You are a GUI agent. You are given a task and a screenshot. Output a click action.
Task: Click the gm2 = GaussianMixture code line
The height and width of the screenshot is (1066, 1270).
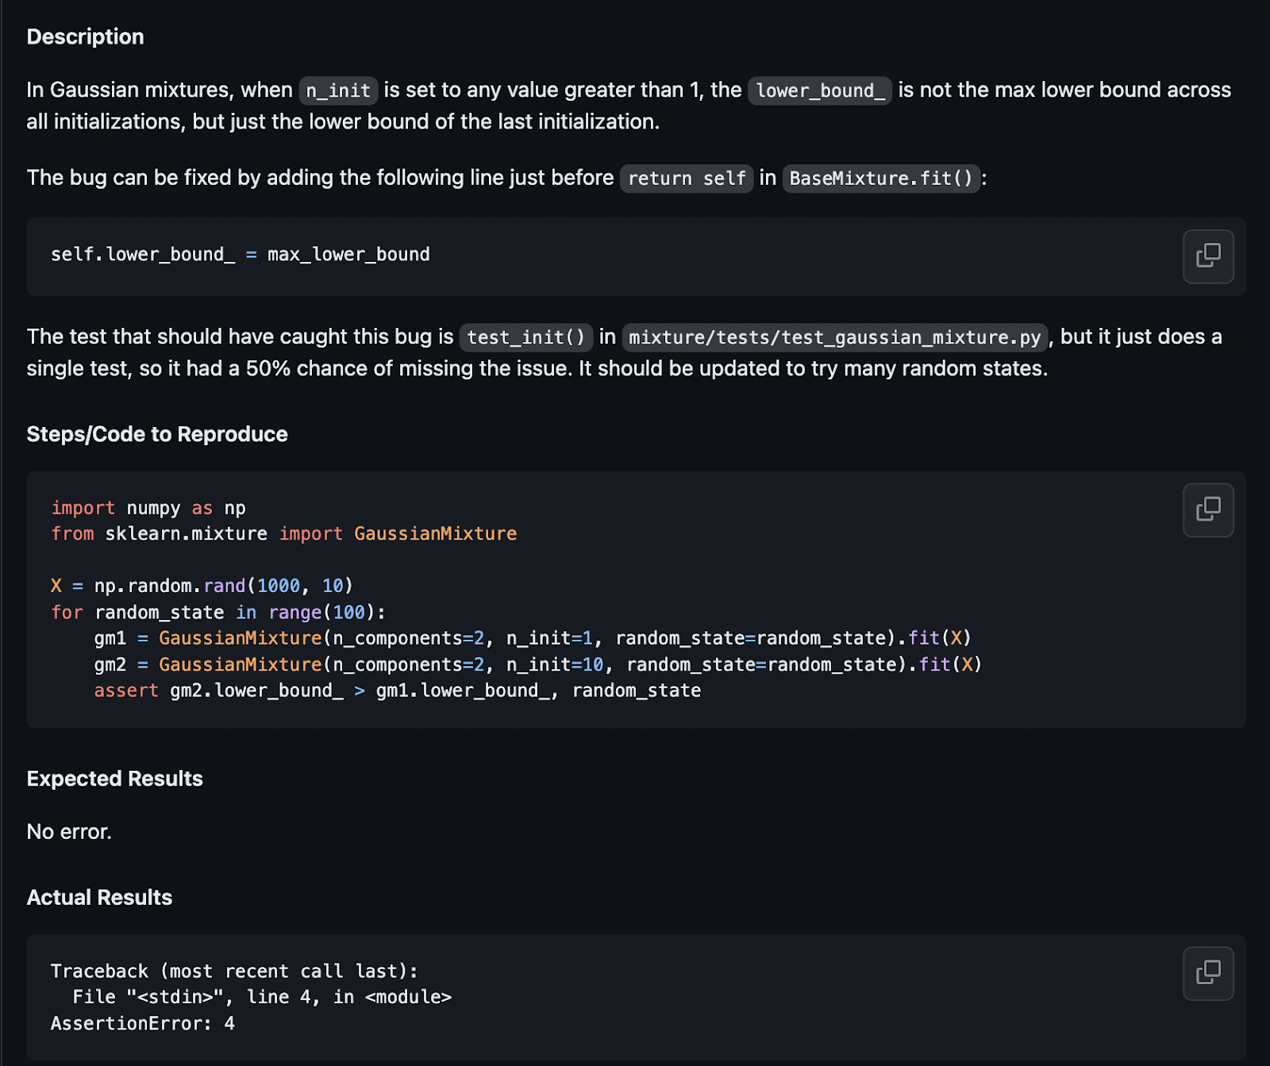pos(538,664)
